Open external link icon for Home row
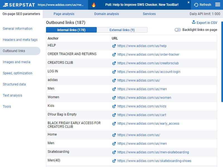The width and height of the screenshot is (223, 167). click(114, 135)
